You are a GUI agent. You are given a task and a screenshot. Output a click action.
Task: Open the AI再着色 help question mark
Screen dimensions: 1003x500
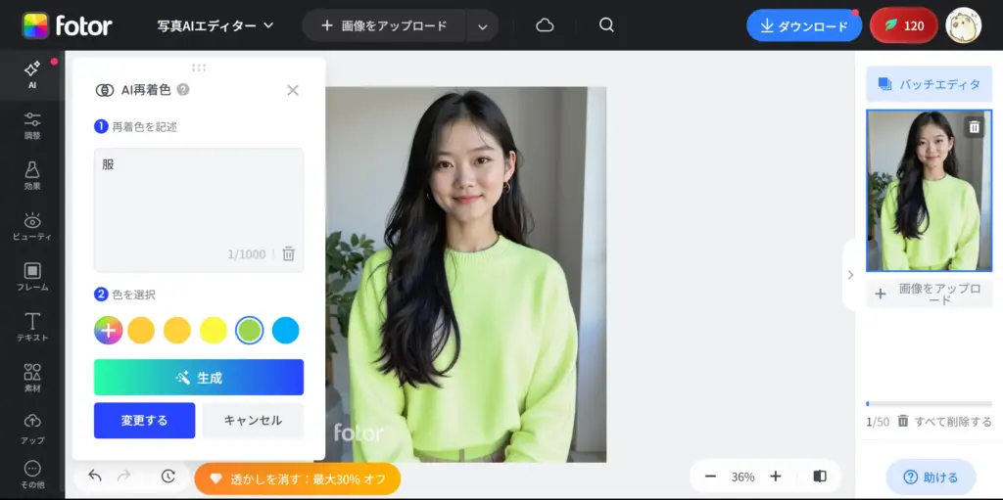click(183, 90)
